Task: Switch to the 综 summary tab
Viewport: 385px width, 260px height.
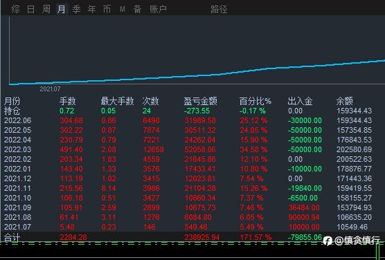Action: (15, 9)
